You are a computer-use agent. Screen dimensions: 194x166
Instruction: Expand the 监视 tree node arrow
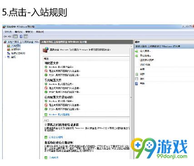pos(5,57)
